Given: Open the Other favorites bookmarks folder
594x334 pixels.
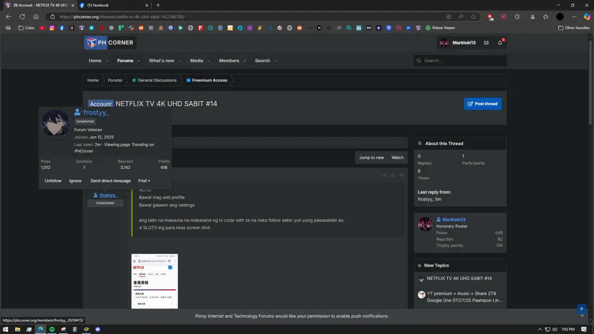Looking at the screenshot, I should pyautogui.click(x=574, y=28).
